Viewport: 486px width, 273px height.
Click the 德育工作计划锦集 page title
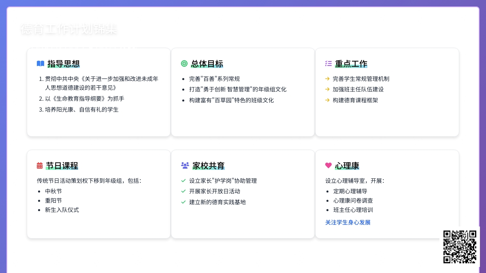coord(69,29)
